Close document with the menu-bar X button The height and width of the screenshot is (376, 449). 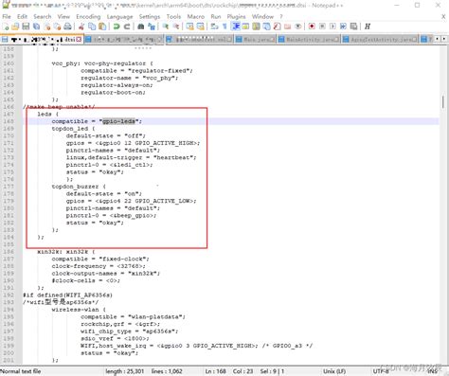click(x=443, y=17)
